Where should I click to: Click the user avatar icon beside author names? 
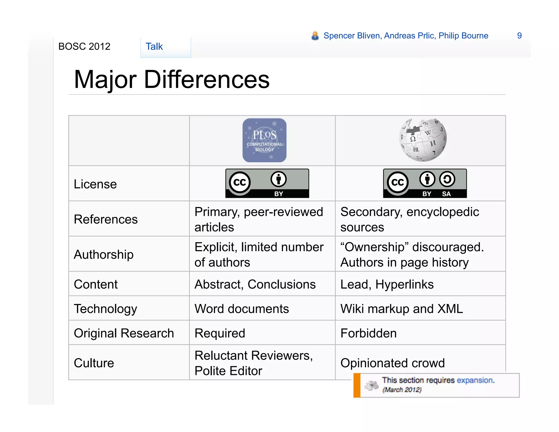(x=315, y=36)
